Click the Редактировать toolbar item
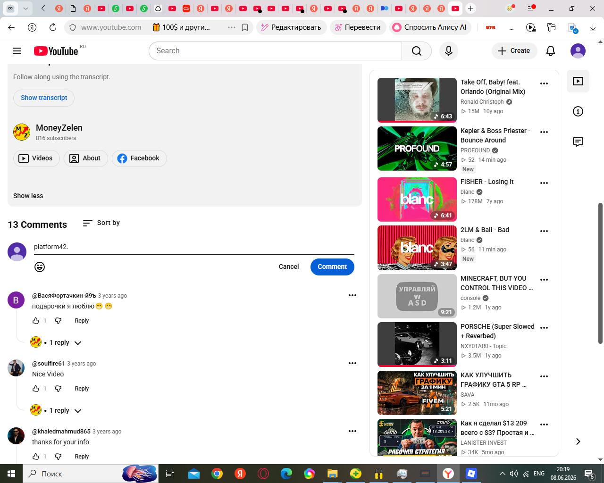 click(x=292, y=27)
